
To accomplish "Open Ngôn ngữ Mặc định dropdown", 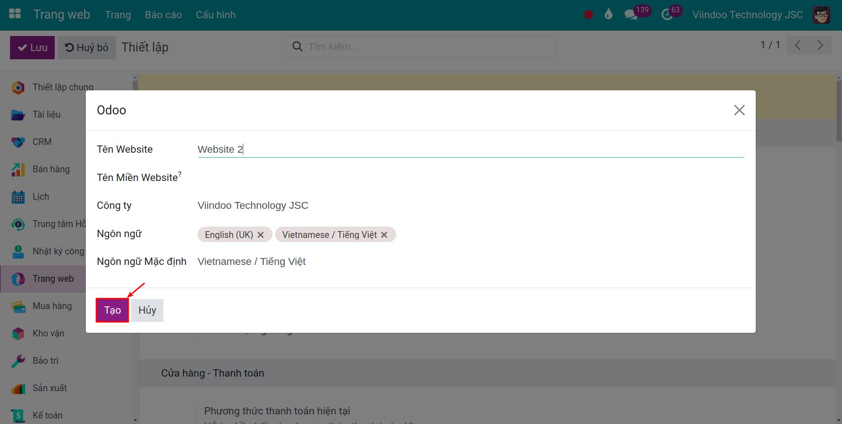I will click(x=471, y=262).
